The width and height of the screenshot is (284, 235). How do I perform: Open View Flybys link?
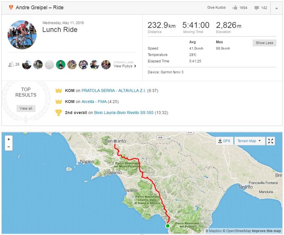pyautogui.click(x=124, y=66)
